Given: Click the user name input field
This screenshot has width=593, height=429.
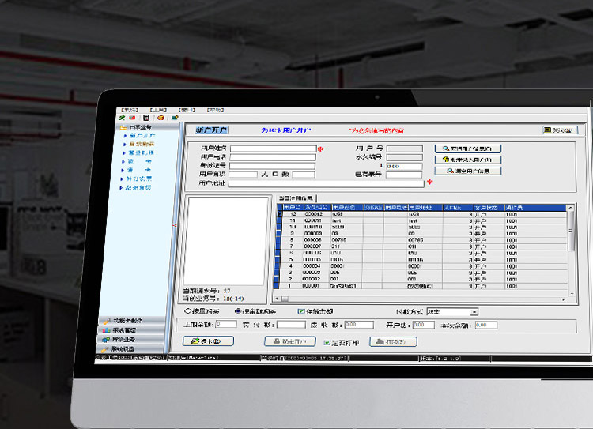Looking at the screenshot, I should pos(273,149).
